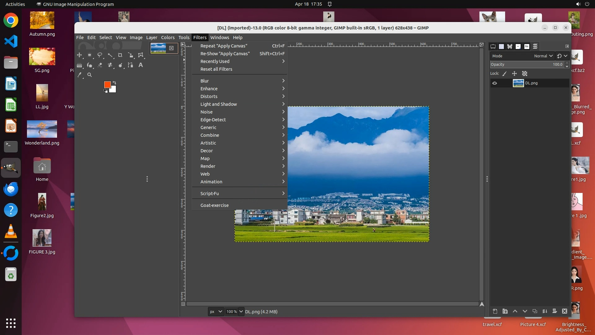Click the add layer mask icon
This screenshot has height=335, width=595.
(555, 311)
